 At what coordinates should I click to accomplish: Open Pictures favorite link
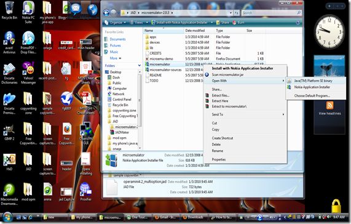(116, 46)
